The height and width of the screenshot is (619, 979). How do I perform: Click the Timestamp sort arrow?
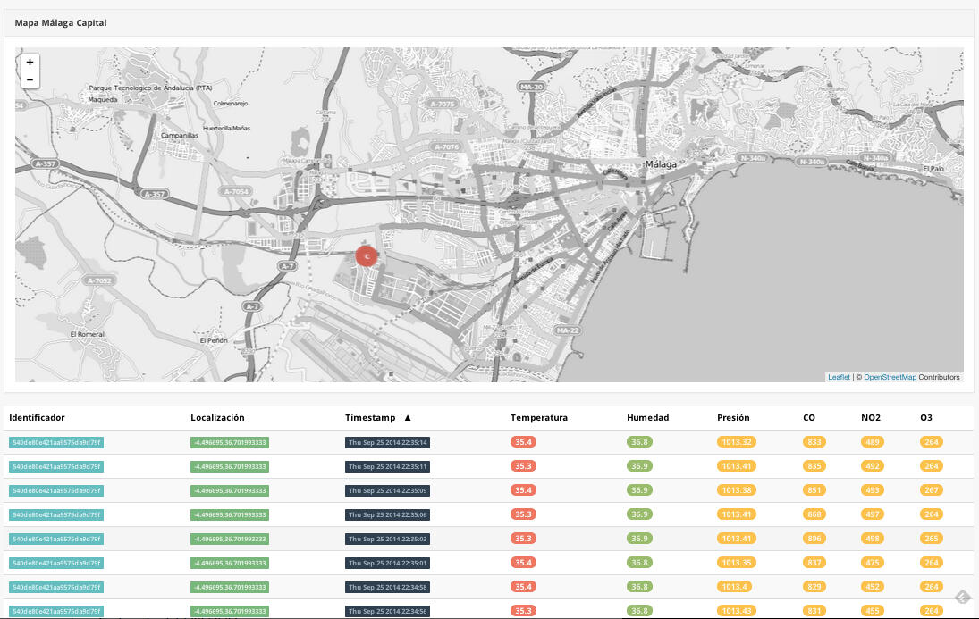point(408,418)
